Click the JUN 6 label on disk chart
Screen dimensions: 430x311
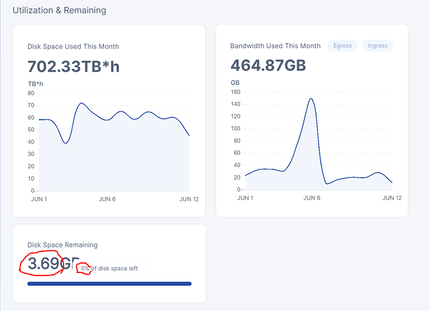click(x=108, y=199)
